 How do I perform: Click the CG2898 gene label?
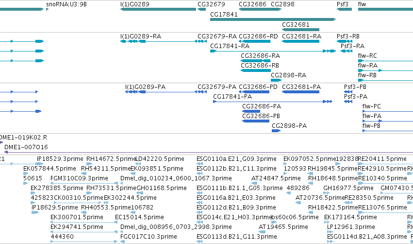coord(282,4)
